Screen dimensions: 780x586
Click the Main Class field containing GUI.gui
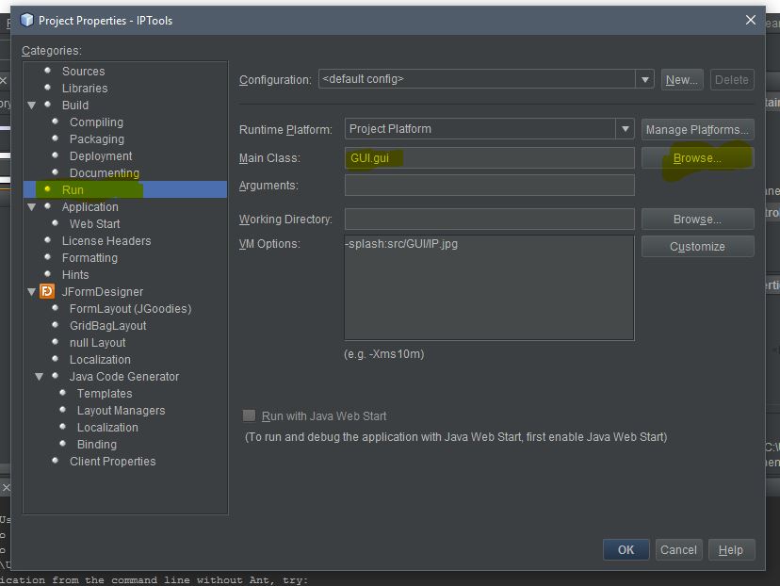coord(490,157)
